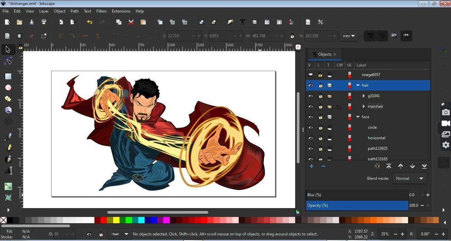
Task: Toggle the lock on circle object
Action: point(320,127)
